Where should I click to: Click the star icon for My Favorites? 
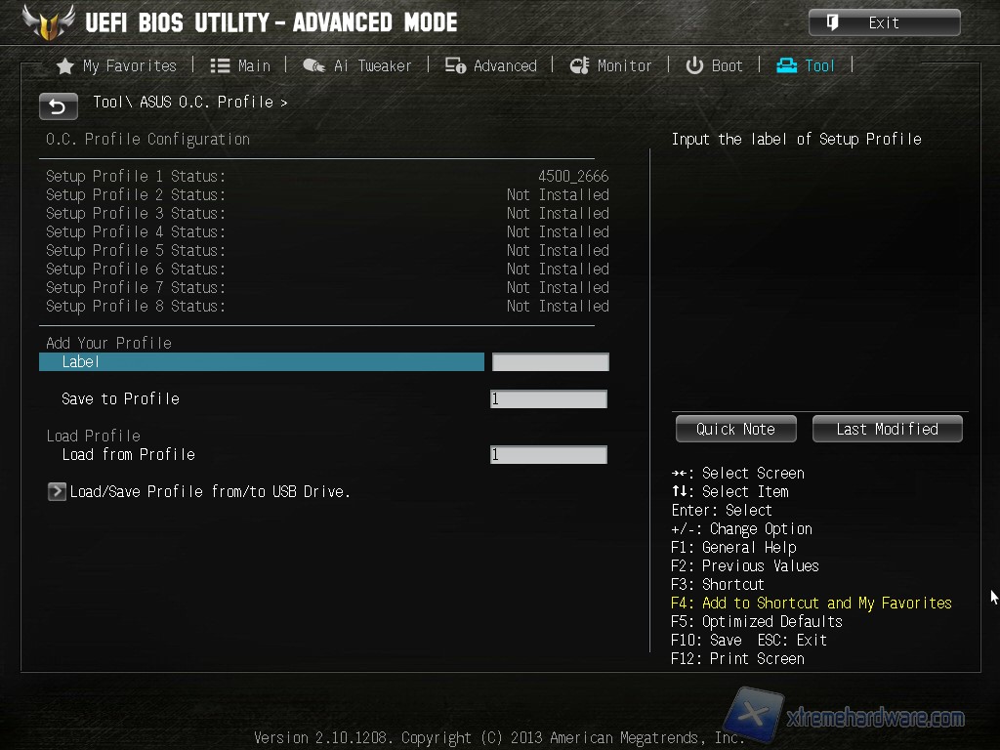point(65,66)
